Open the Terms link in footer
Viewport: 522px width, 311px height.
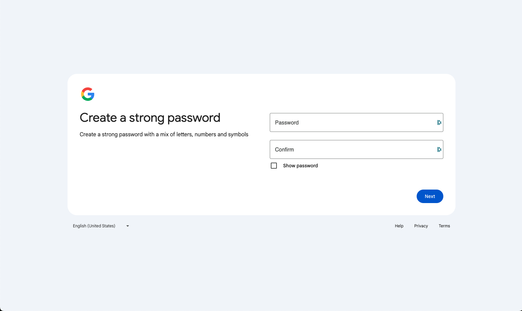tap(444, 226)
